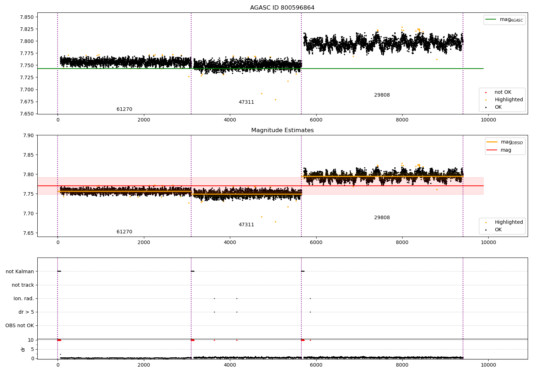Select the mag AGASC legend entry in top plot

[504, 20]
